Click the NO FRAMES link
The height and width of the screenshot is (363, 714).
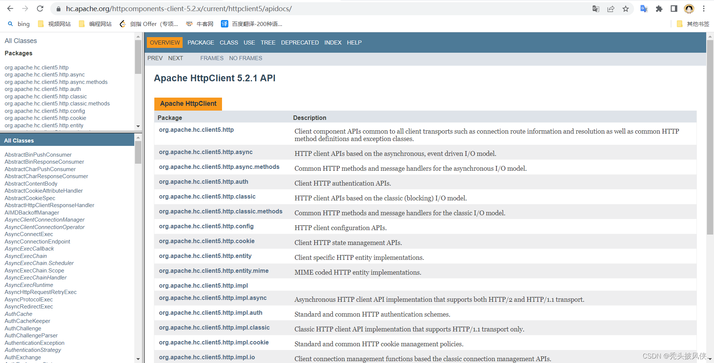point(245,58)
